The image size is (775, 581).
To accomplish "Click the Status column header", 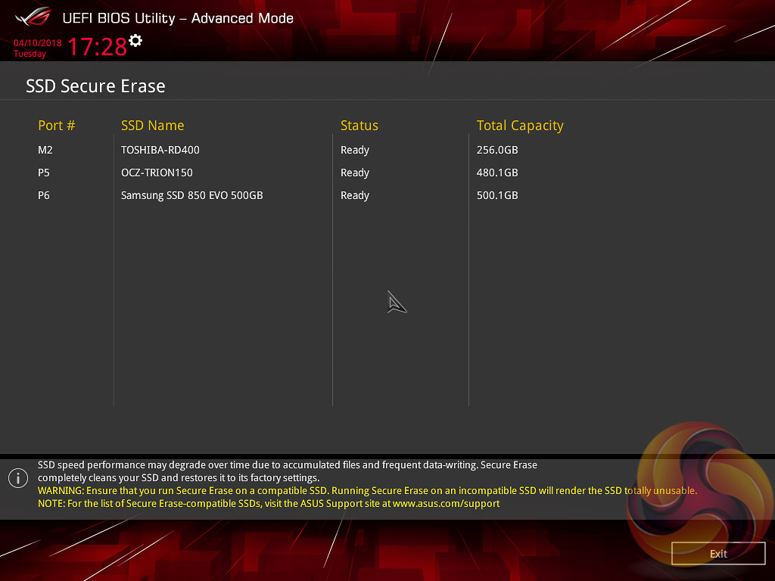I will coord(359,126).
